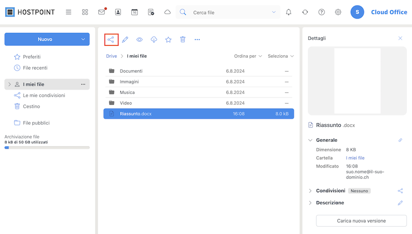Add to favorites with star icon
Image resolution: width=412 pixels, height=234 pixels.
coord(168,40)
